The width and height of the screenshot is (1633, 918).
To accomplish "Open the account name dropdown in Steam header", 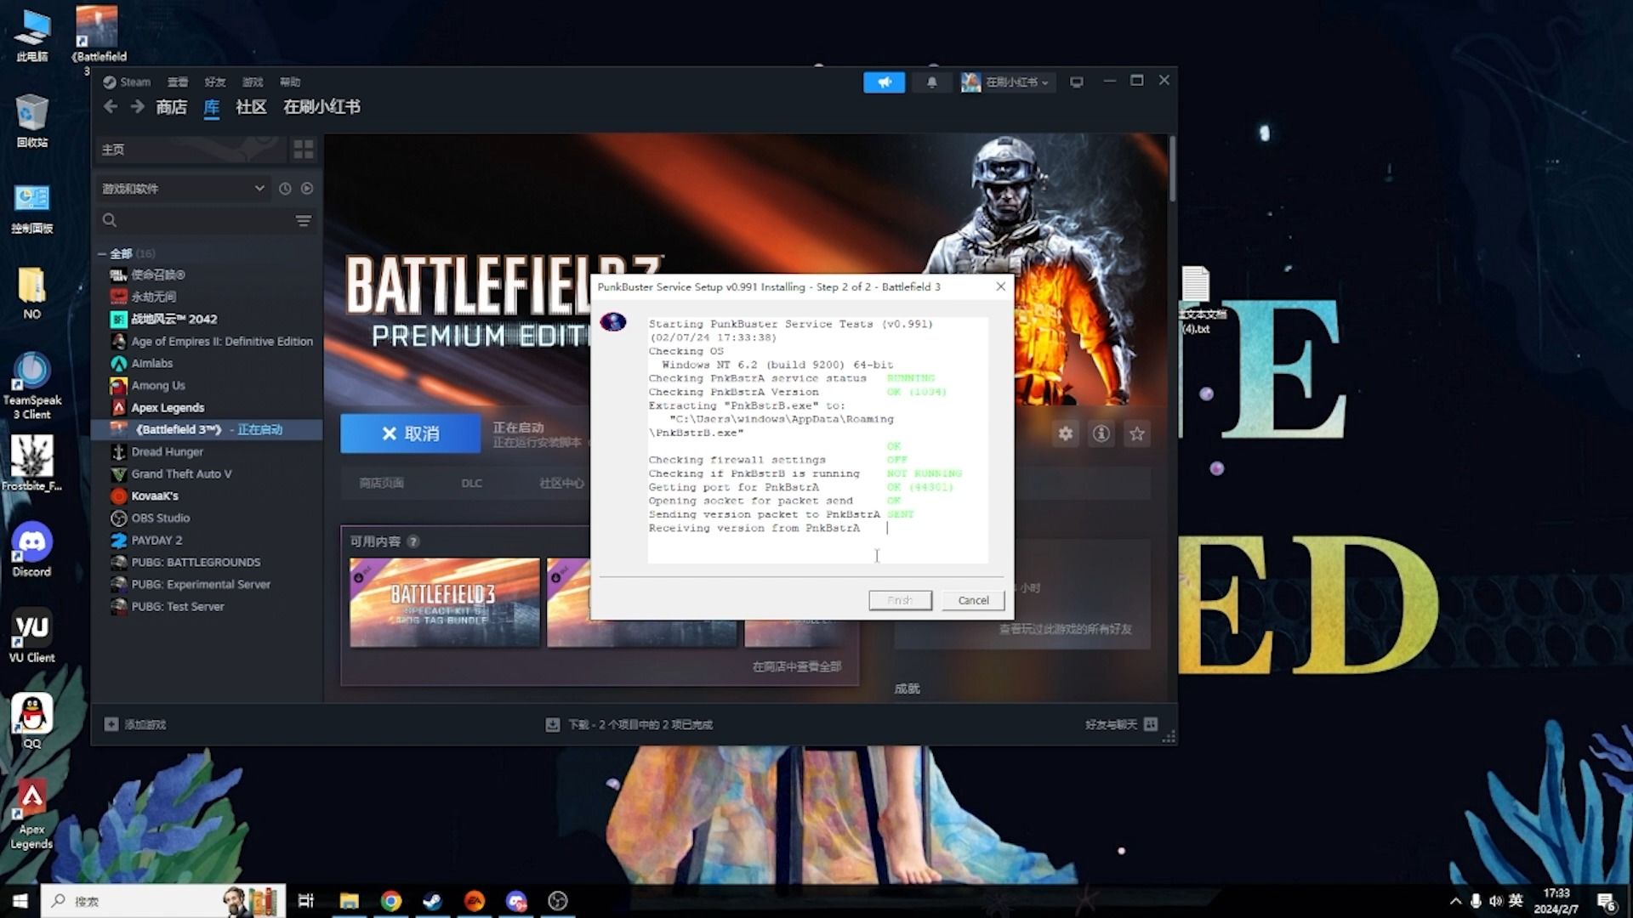I will [x=1007, y=82].
